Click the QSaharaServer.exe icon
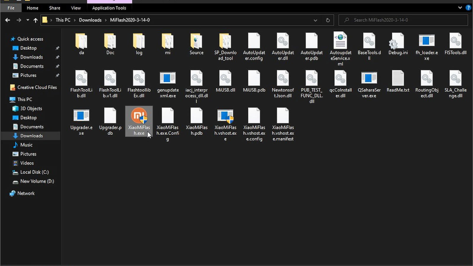The height and width of the screenshot is (266, 473). click(369, 78)
